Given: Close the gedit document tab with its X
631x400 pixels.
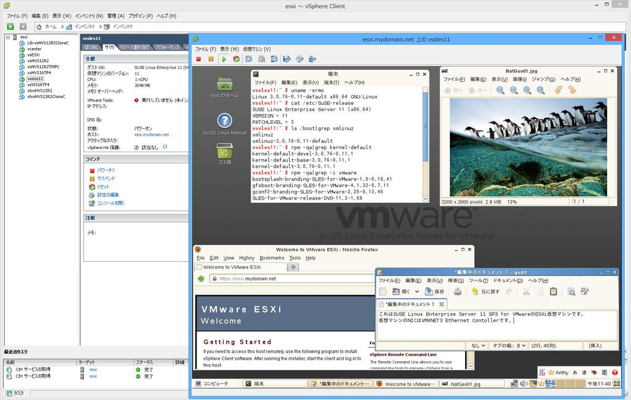Looking at the screenshot, I should coord(441,304).
